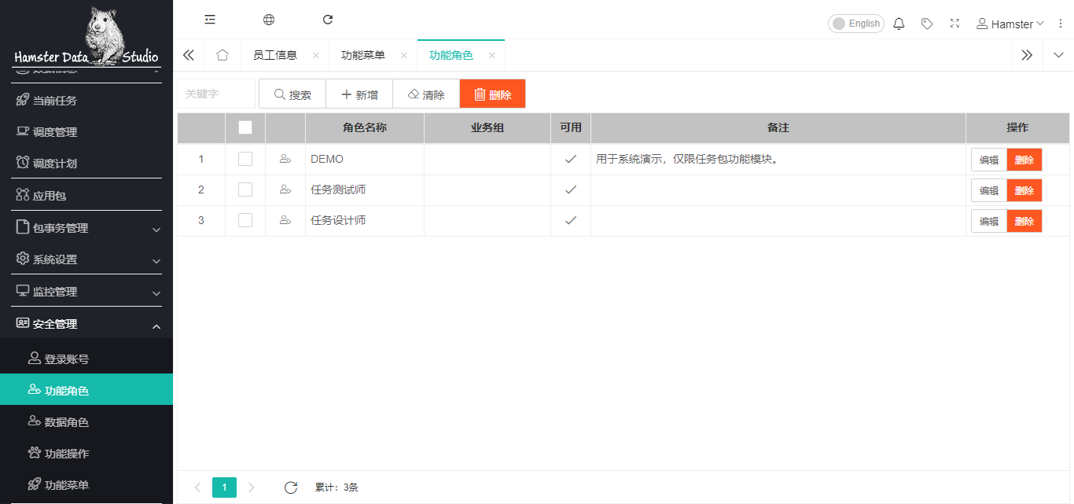
Task: Click the 关键字 search input field
Action: (x=216, y=94)
